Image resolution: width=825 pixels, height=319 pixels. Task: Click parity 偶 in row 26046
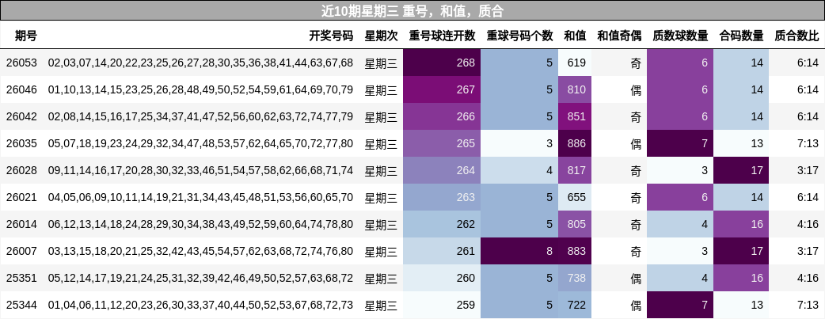click(636, 89)
